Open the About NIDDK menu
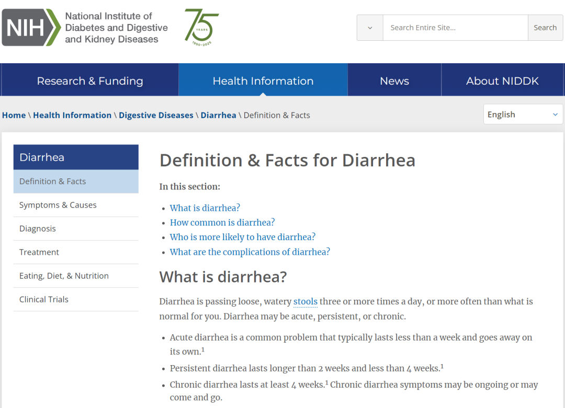This screenshot has width=565, height=408. click(x=502, y=81)
